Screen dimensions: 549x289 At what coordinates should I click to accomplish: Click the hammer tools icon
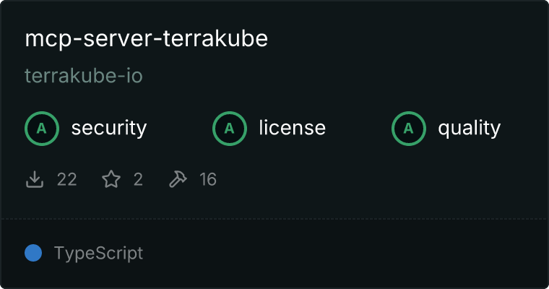(178, 179)
